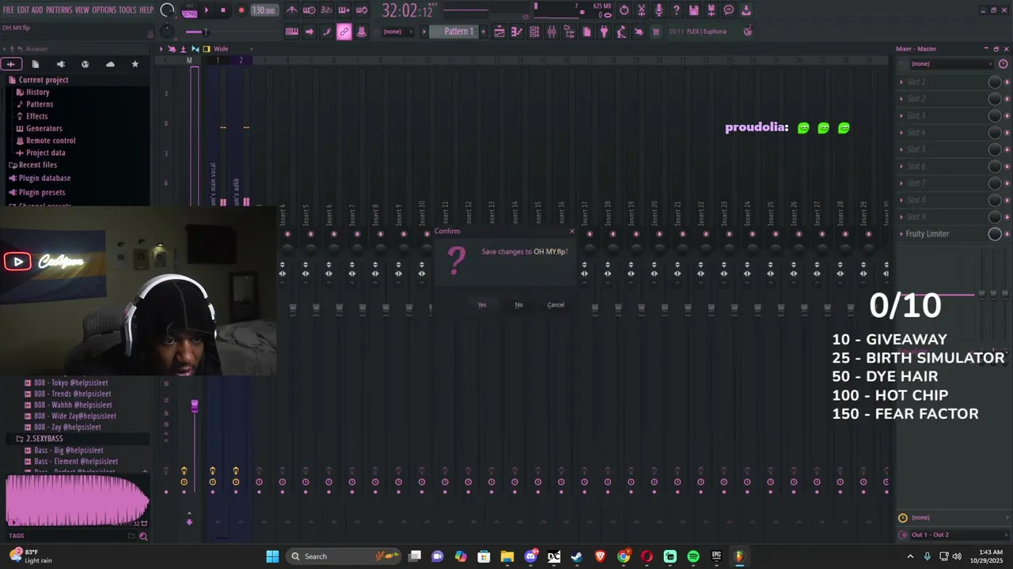Click the Stop transport button

(x=222, y=11)
